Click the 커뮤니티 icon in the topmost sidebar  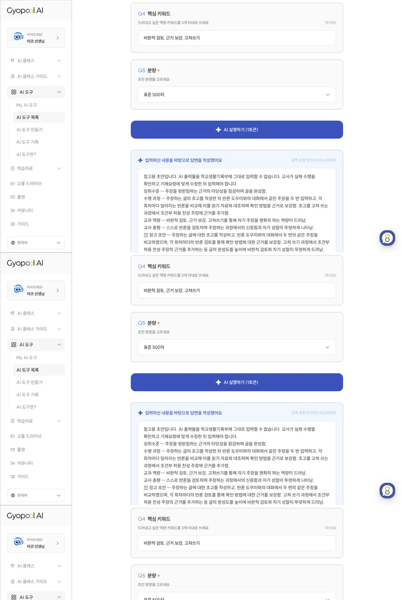[13, 210]
